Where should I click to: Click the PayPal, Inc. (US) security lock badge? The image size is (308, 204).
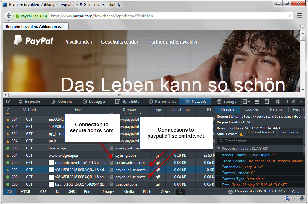31,16
